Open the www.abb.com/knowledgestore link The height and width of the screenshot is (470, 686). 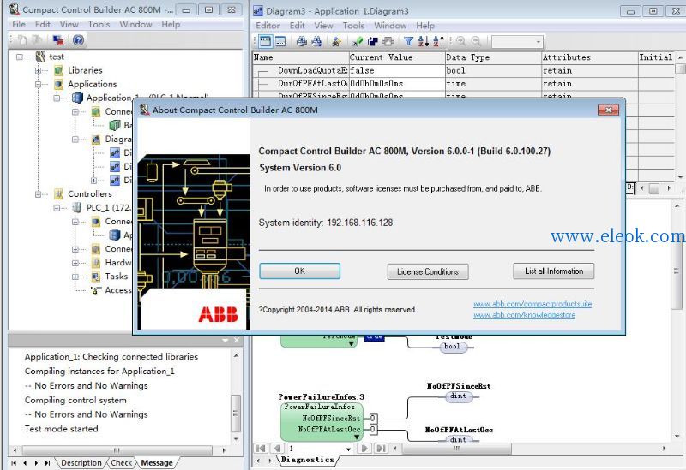[524, 315]
